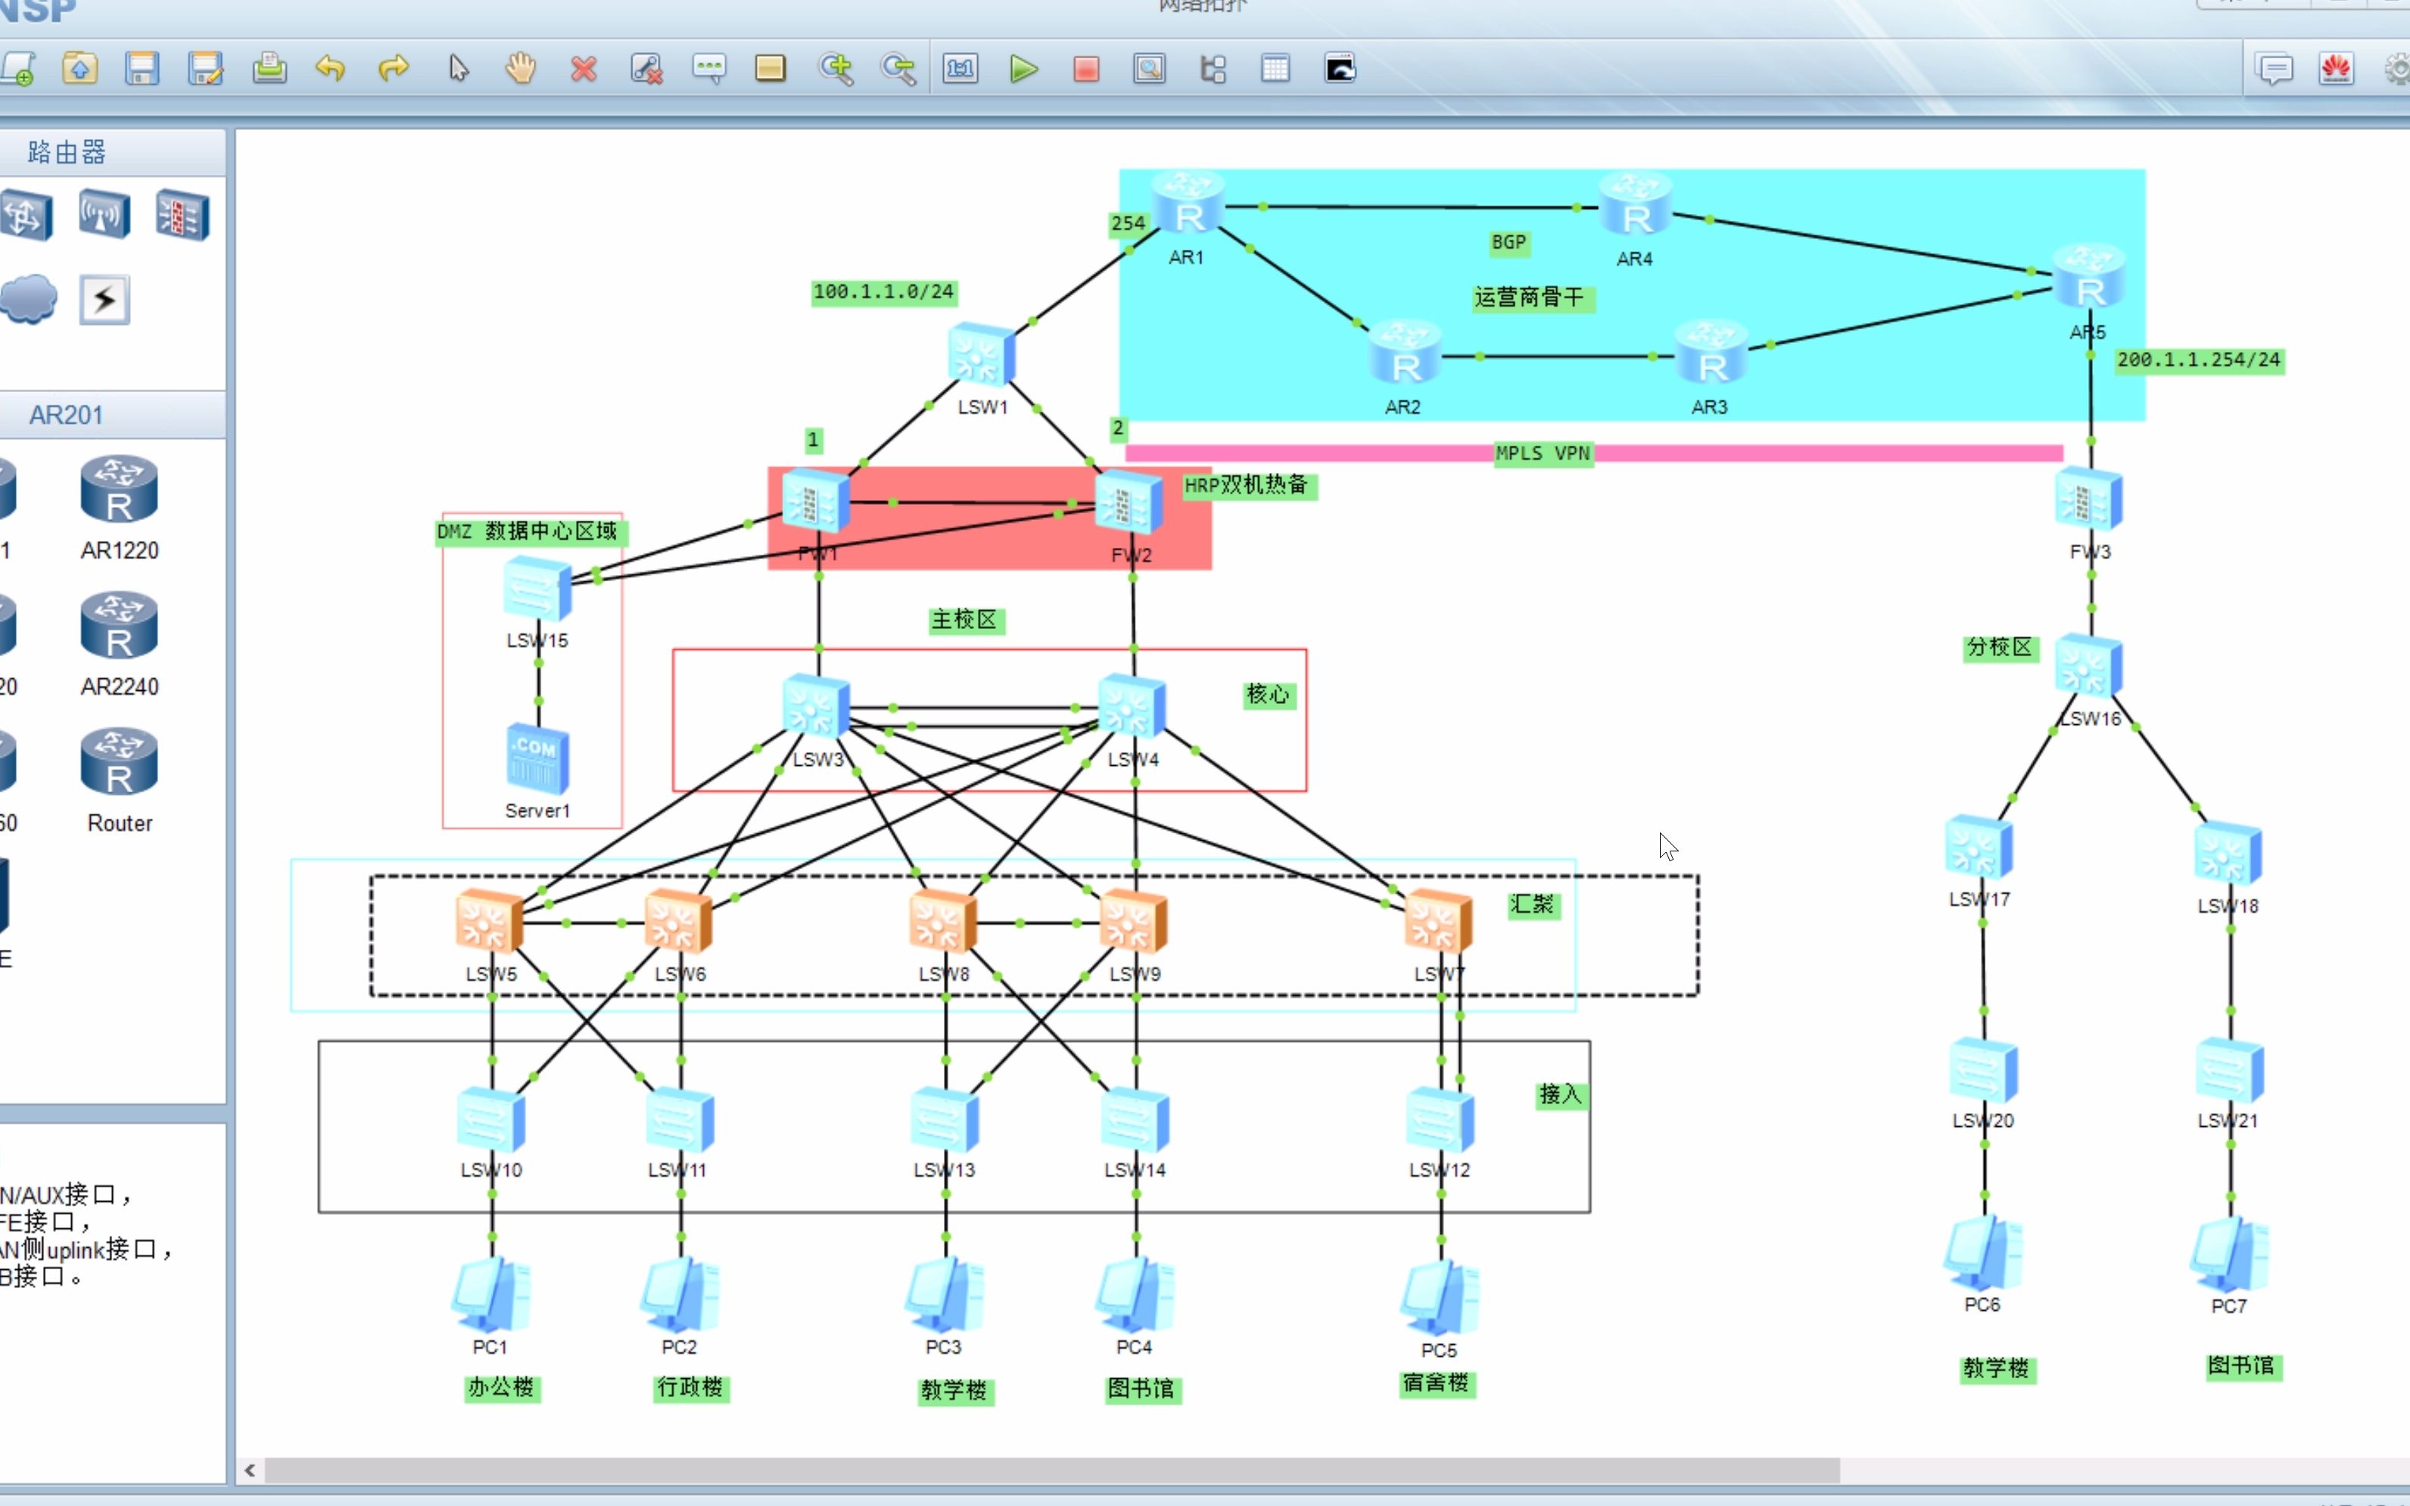The height and width of the screenshot is (1506, 2410).
Task: Select the hand pan tool
Action: (520, 69)
